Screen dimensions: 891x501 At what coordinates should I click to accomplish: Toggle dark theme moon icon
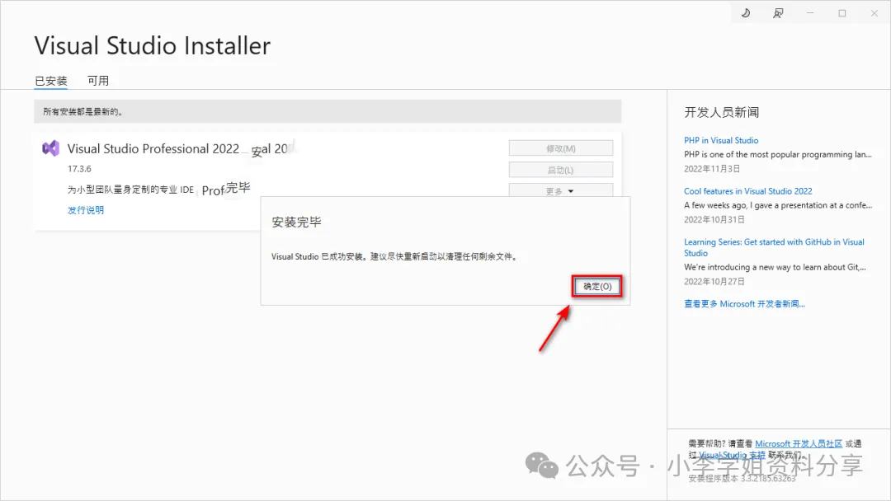(746, 13)
